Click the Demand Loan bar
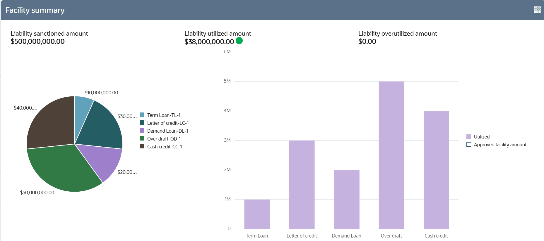Image resolution: width=544 pixels, height=241 pixels. point(346,199)
